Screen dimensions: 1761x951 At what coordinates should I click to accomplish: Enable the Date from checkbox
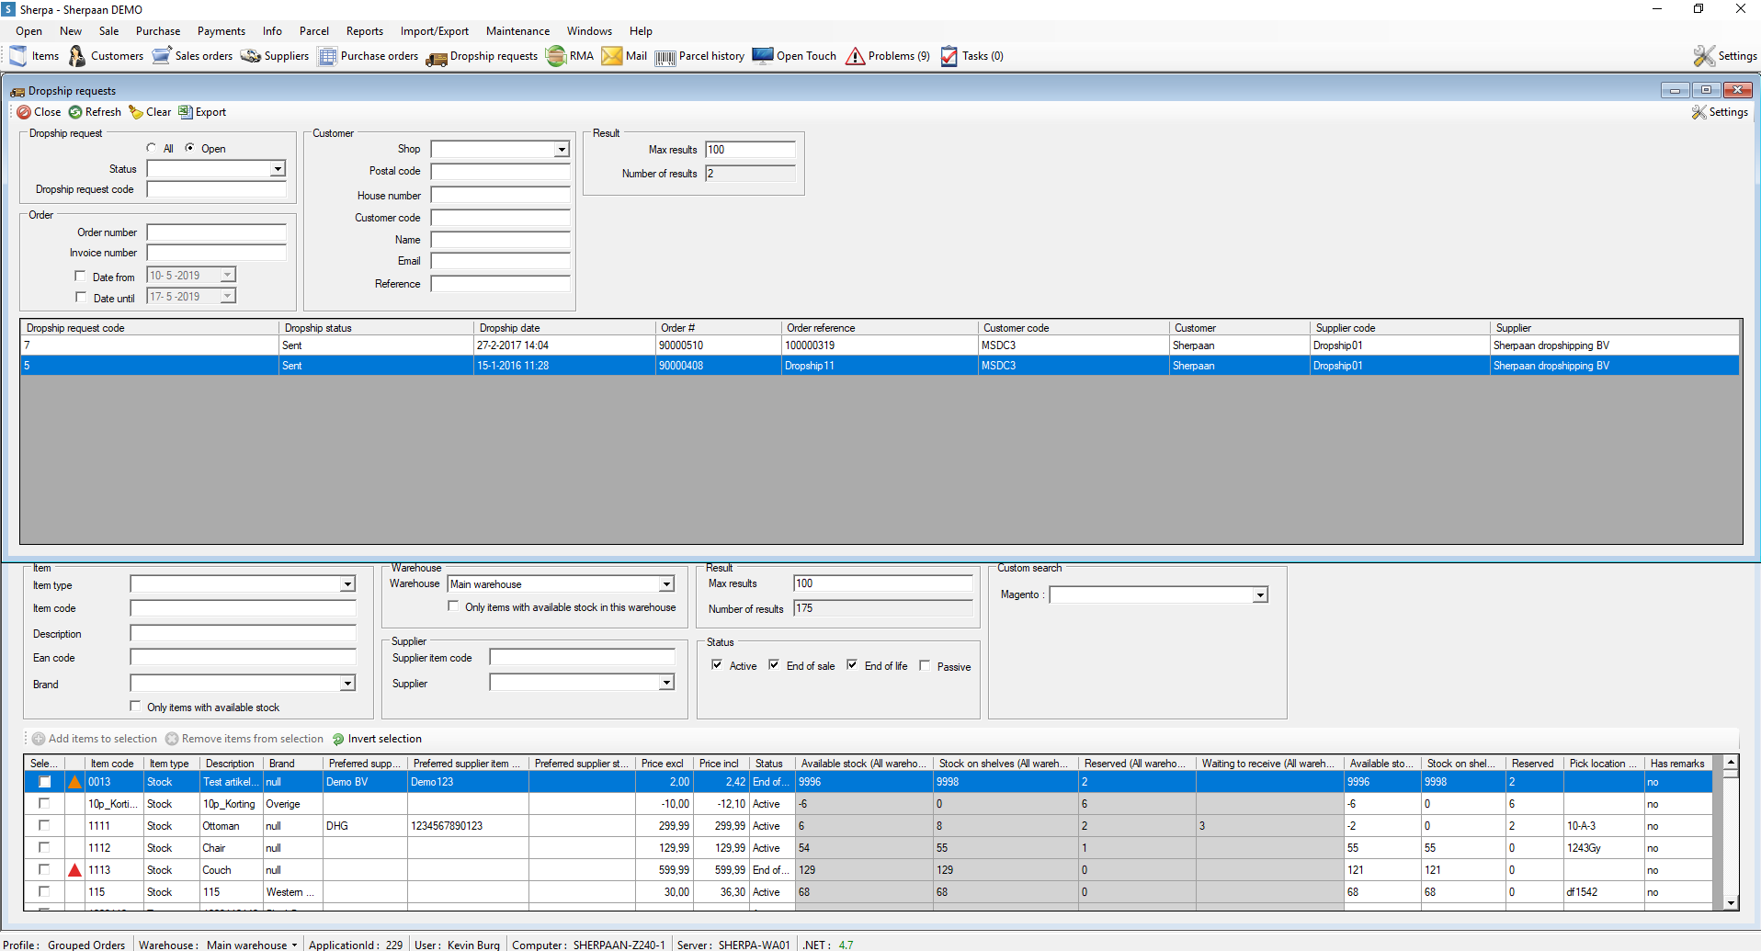[x=81, y=276]
